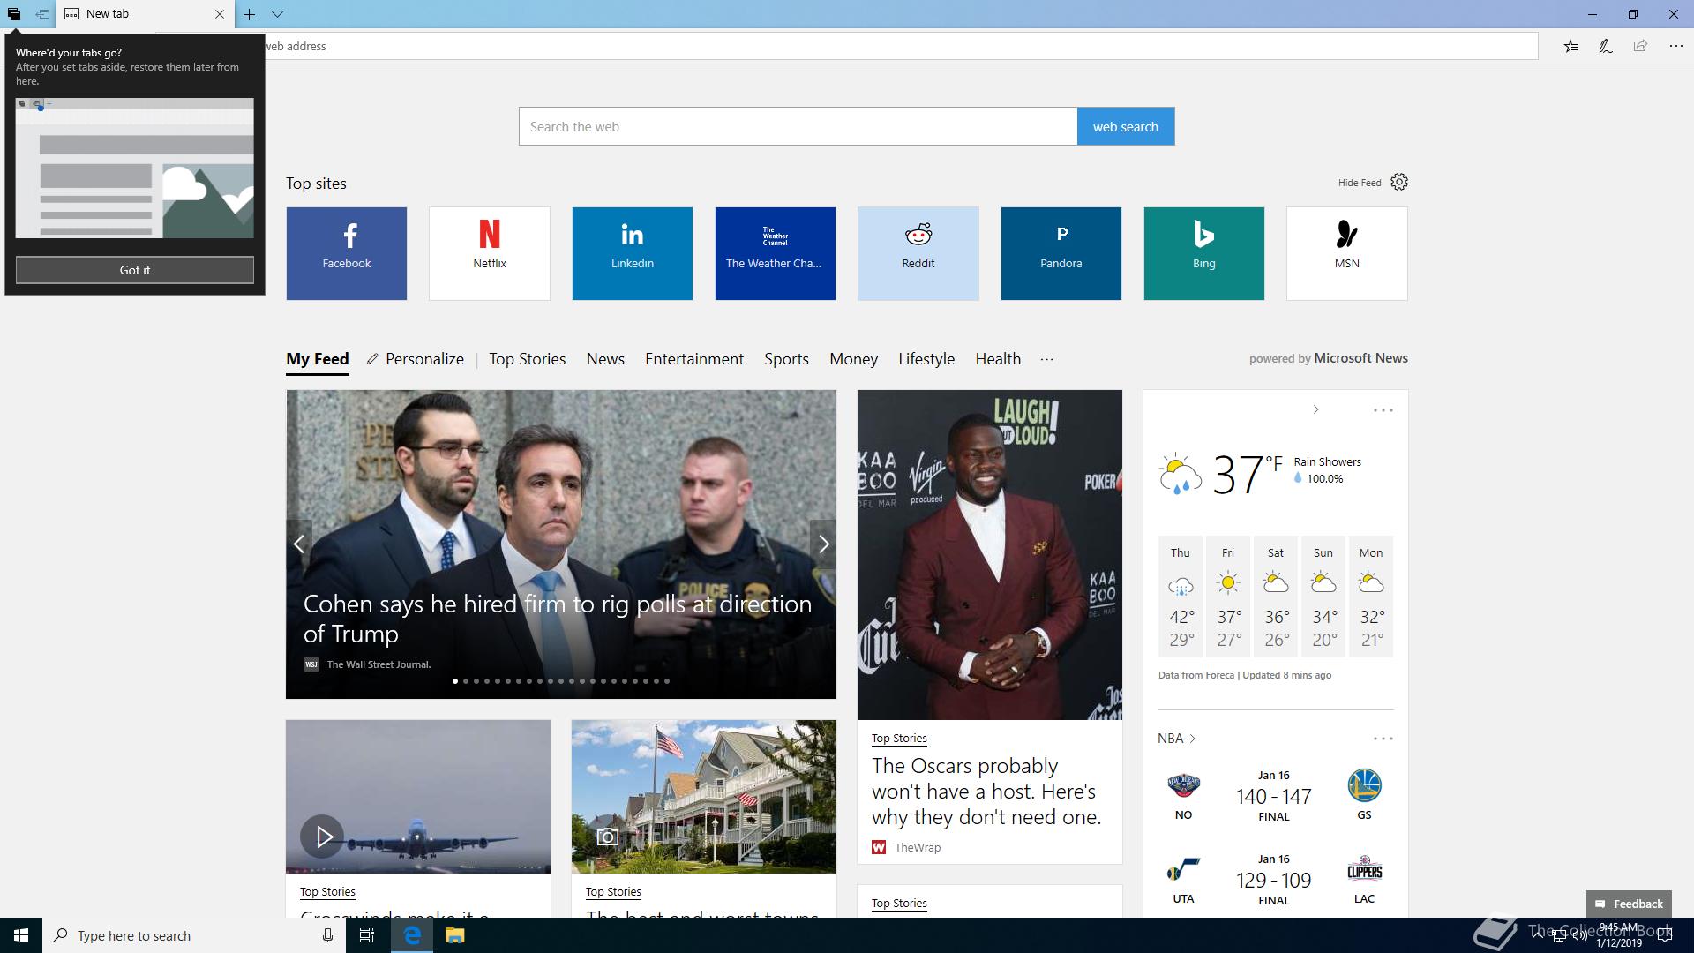The height and width of the screenshot is (953, 1694).
Task: Select last carousel pagination dot
Action: tap(667, 681)
